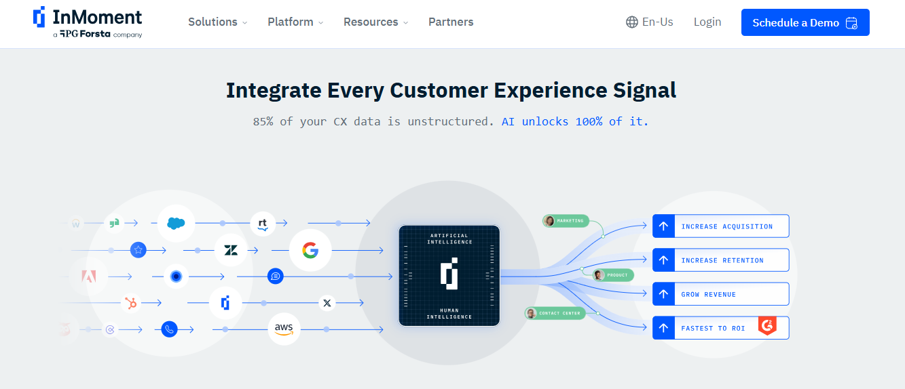Click the blue star icon
Viewport: 905px width, 389px height.
(x=138, y=250)
